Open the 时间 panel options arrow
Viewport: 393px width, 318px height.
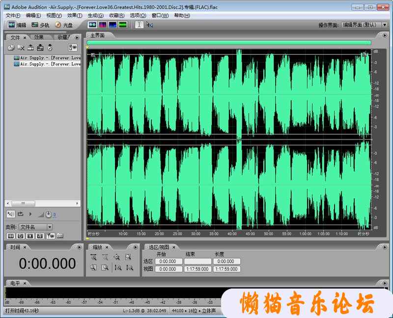click(79, 247)
